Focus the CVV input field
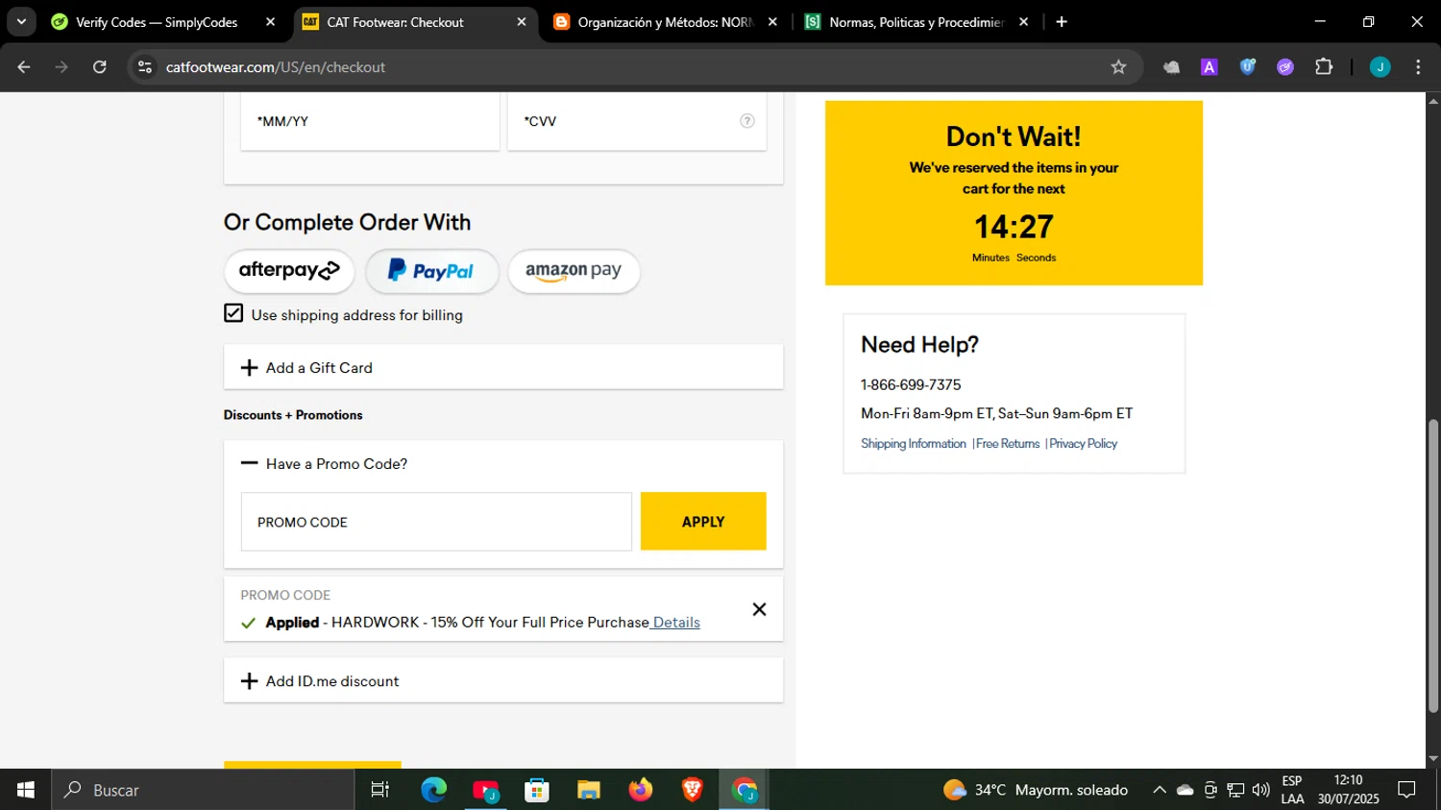 (637, 121)
